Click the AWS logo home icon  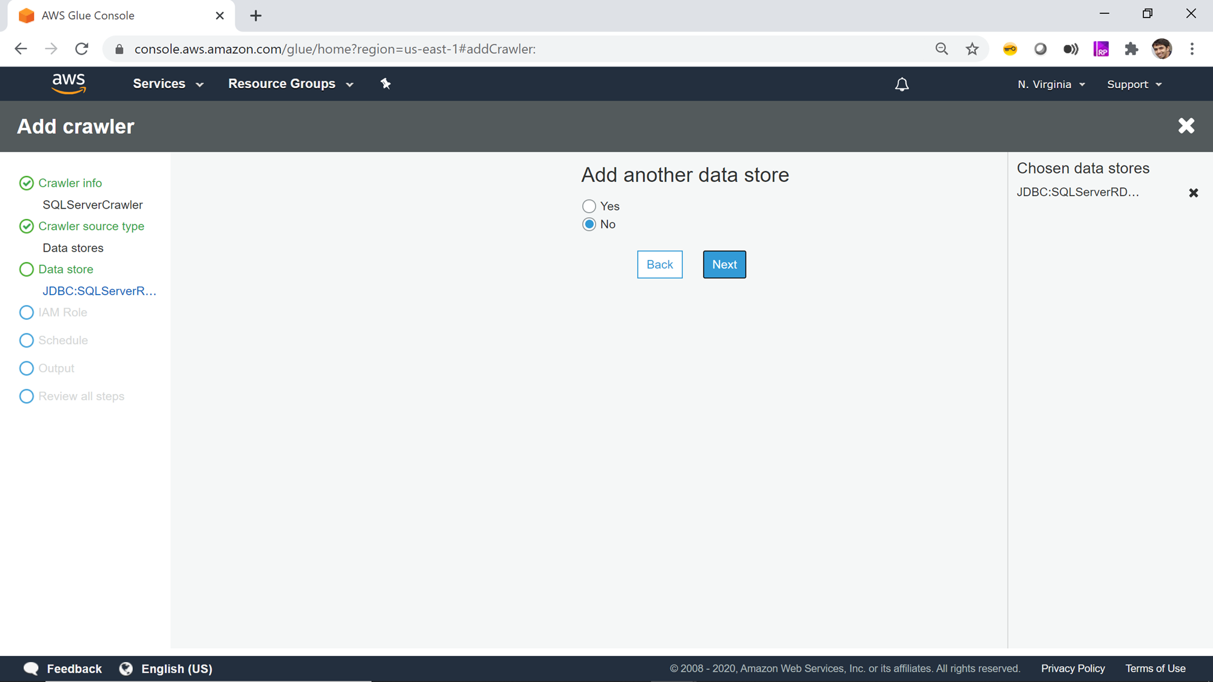[69, 84]
